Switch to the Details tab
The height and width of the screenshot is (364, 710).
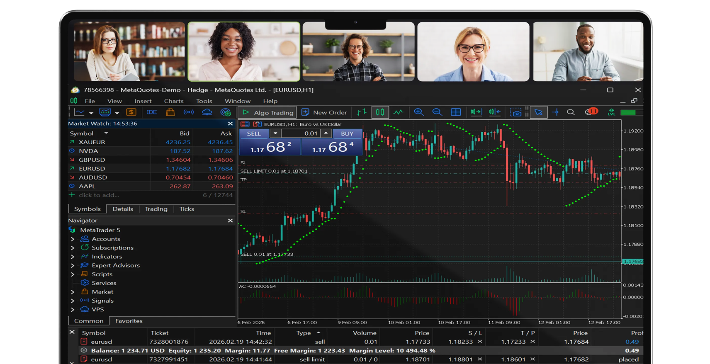[x=123, y=209]
